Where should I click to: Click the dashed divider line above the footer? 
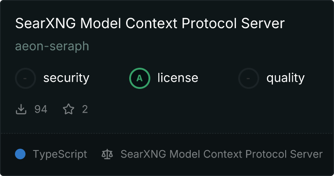point(167,133)
